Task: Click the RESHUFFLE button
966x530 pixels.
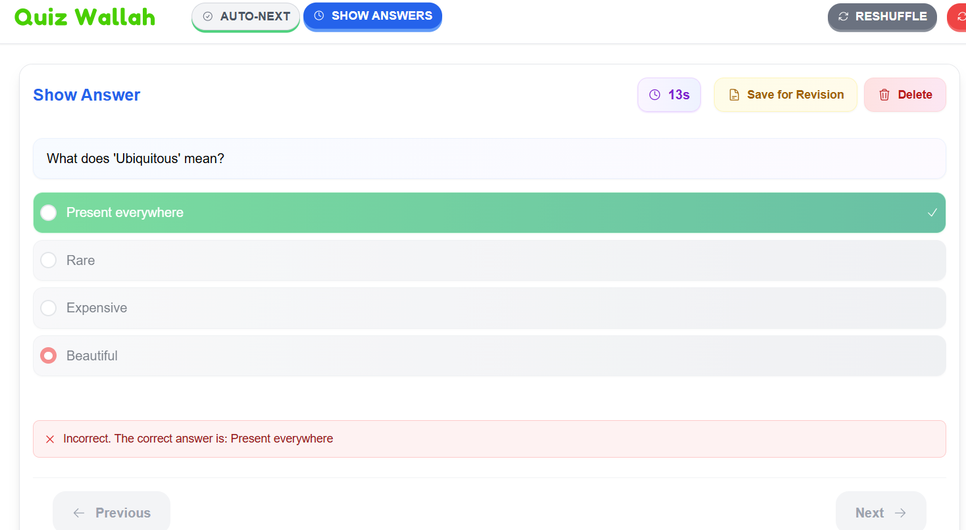Action: (x=882, y=17)
